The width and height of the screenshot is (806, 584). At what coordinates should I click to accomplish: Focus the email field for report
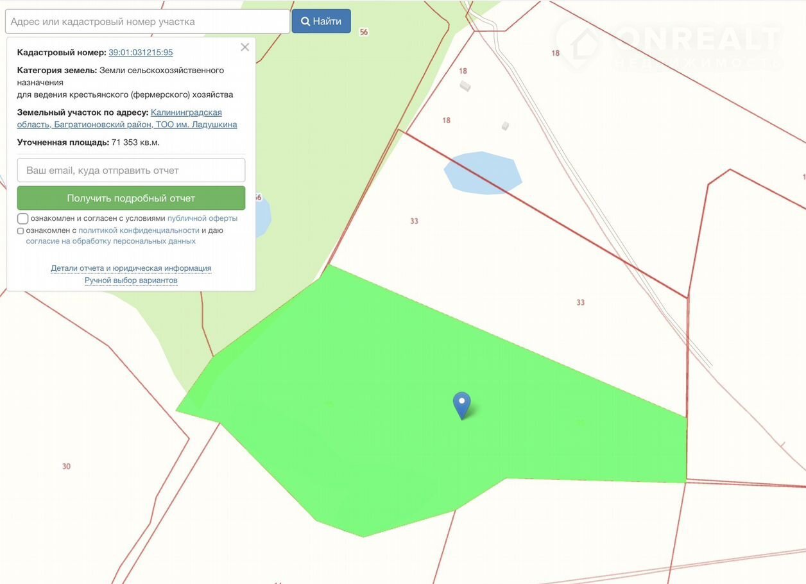[131, 171]
